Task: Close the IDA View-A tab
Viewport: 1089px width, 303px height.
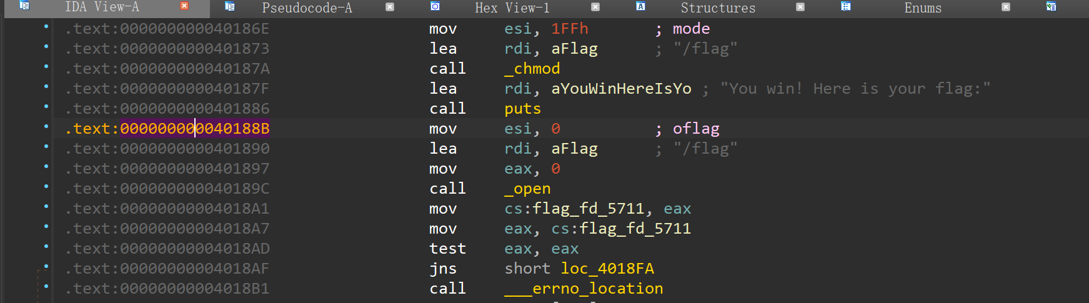Action: (x=184, y=6)
